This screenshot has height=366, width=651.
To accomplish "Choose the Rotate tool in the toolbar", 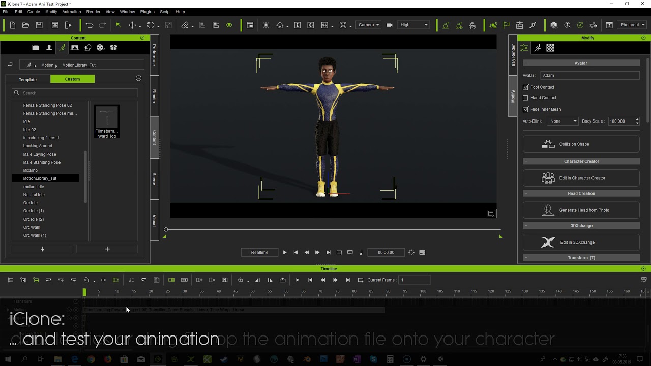I will [x=151, y=25].
